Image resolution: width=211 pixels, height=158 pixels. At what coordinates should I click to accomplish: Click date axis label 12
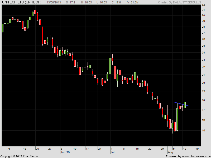click(x=184, y=149)
